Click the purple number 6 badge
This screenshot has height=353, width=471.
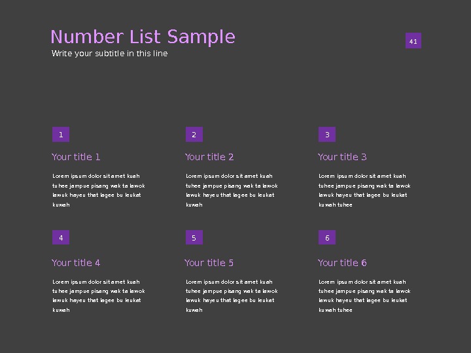pyautogui.click(x=327, y=238)
